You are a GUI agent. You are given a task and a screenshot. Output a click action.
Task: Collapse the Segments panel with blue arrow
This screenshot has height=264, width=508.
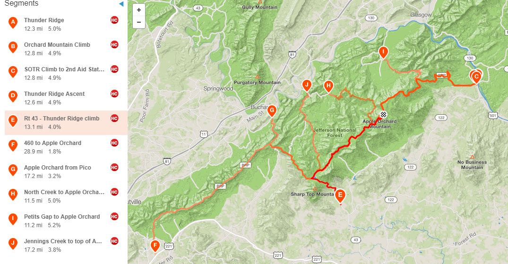coord(121,4)
